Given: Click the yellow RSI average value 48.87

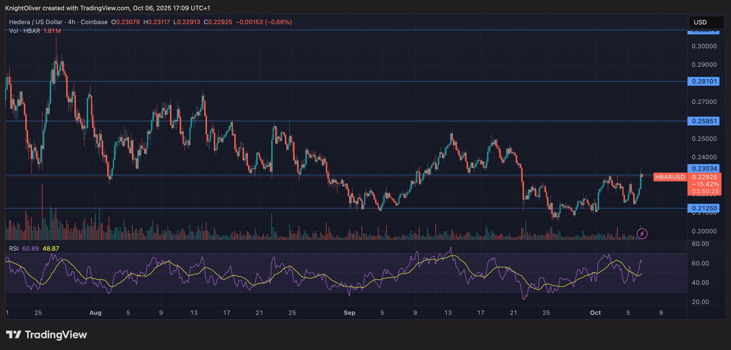Looking at the screenshot, I should point(51,248).
